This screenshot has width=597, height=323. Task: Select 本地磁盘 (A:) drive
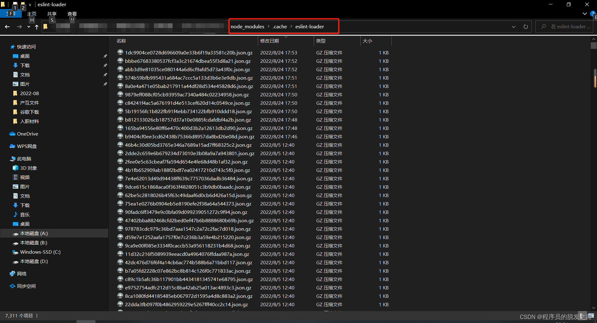point(34,233)
